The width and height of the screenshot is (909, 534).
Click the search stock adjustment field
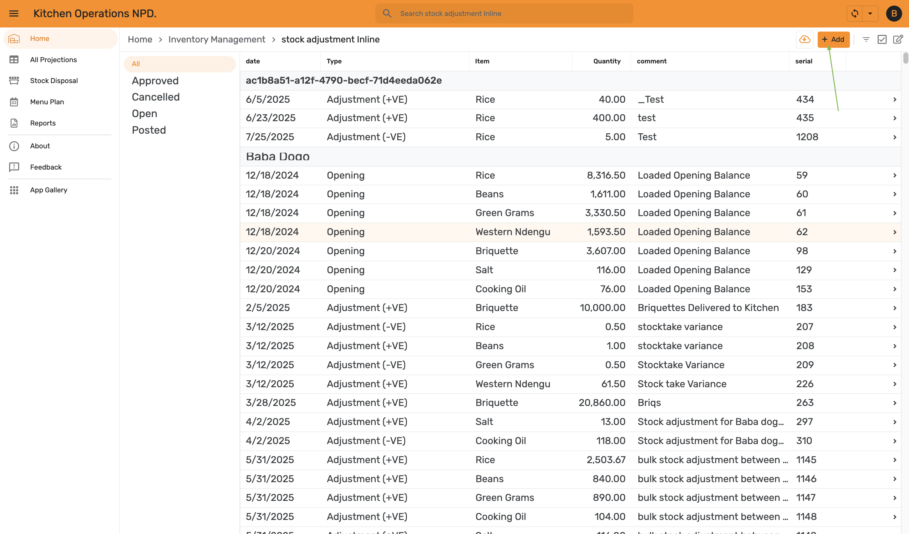coord(504,14)
